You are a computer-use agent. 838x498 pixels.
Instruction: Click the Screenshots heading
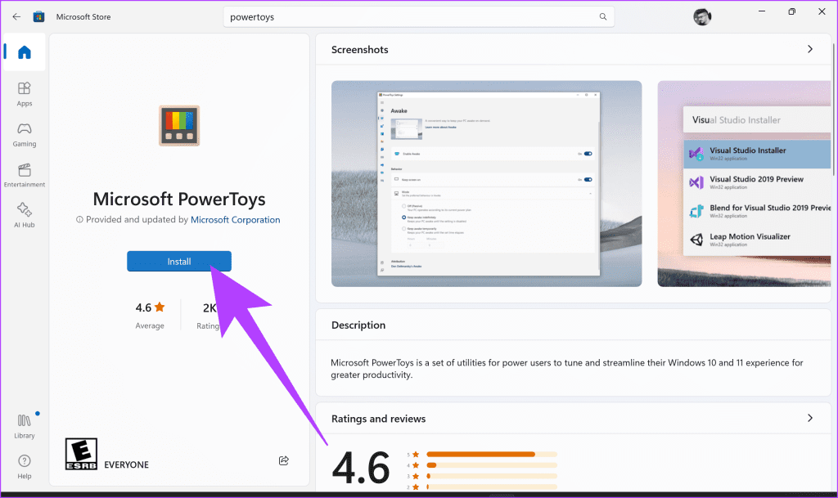(360, 50)
